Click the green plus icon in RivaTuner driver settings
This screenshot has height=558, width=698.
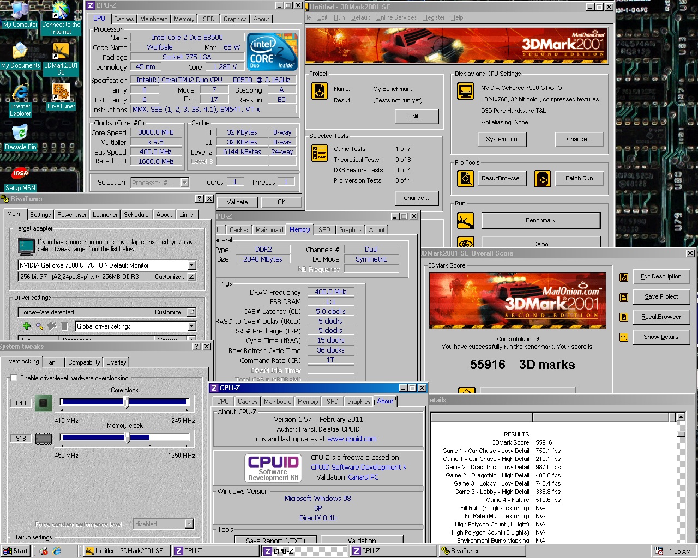click(27, 326)
